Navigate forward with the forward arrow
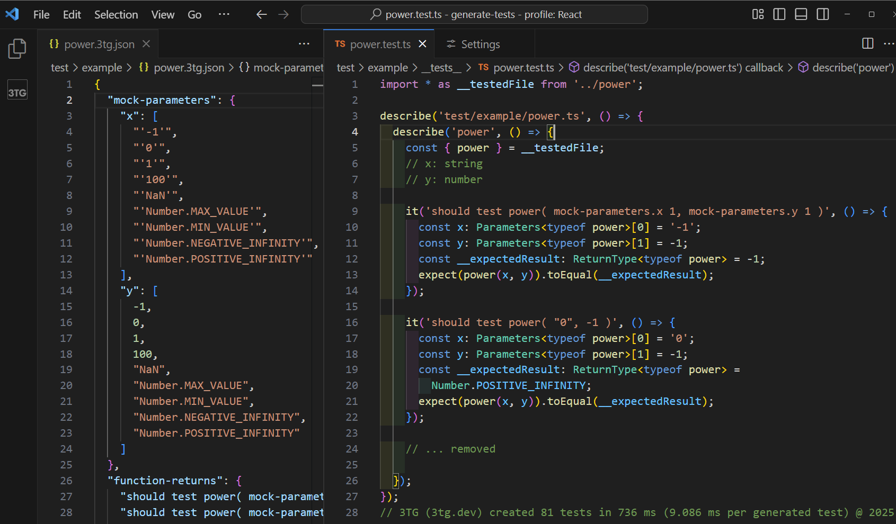 pos(283,14)
